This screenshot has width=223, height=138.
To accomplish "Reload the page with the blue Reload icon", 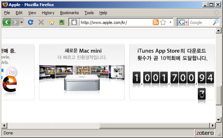I will point(31,22).
